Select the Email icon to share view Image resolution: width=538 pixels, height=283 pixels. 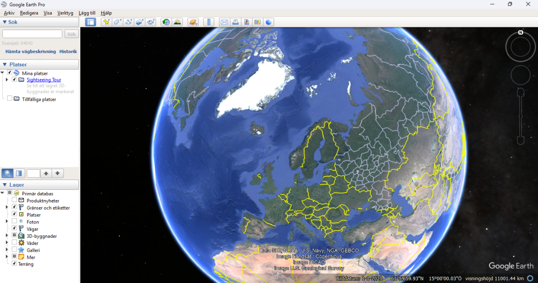point(224,21)
